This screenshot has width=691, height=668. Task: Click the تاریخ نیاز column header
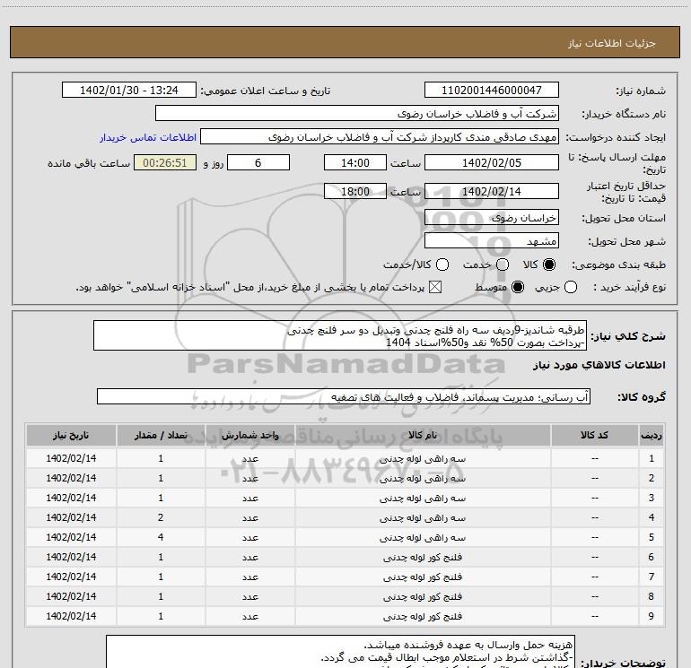pyautogui.click(x=71, y=435)
